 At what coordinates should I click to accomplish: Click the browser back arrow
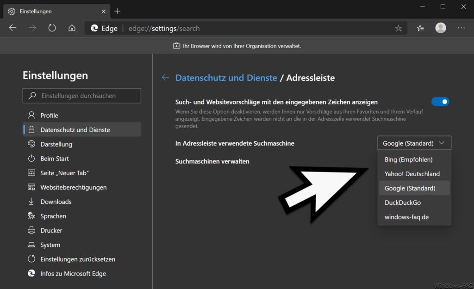[x=12, y=28]
